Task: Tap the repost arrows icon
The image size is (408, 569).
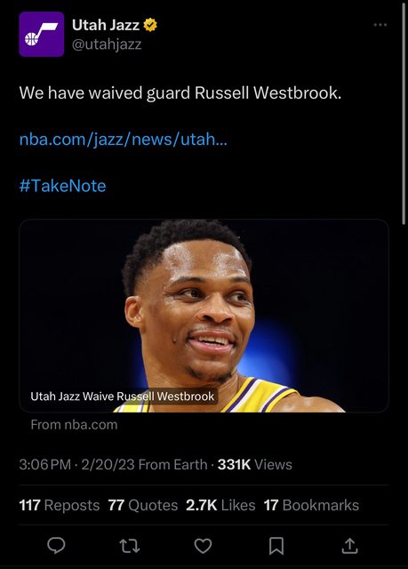Action: click(130, 546)
